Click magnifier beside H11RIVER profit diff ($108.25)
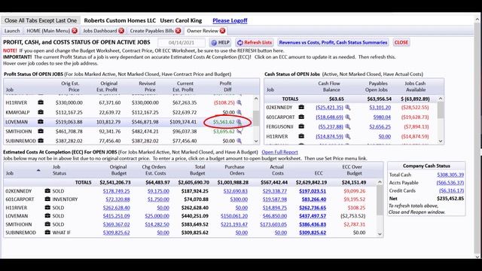 (x=239, y=102)
